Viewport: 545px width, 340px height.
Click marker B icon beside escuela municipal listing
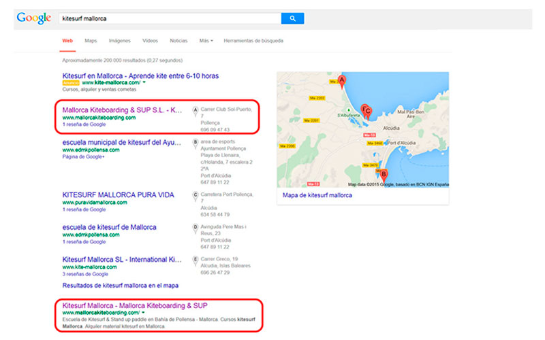coord(196,143)
